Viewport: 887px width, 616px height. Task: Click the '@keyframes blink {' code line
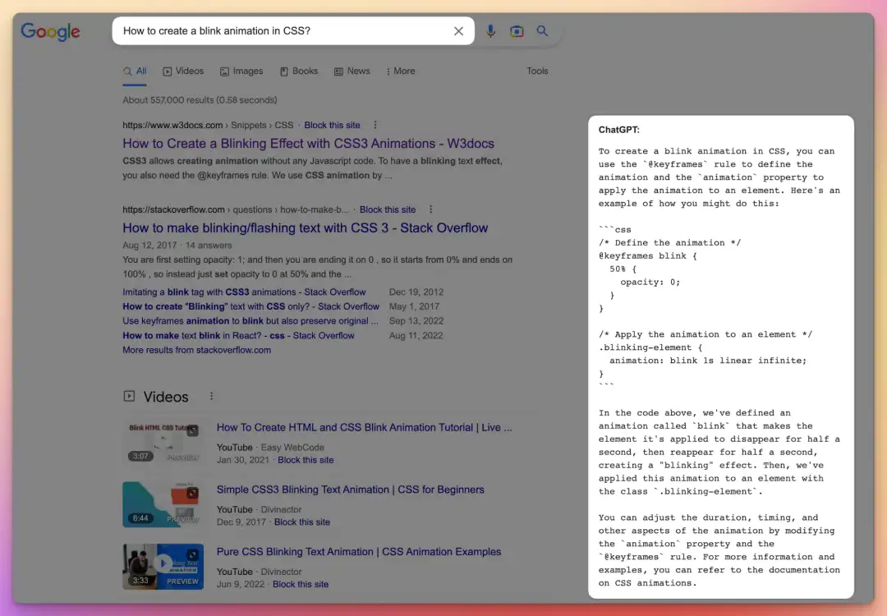pyautogui.click(x=648, y=255)
